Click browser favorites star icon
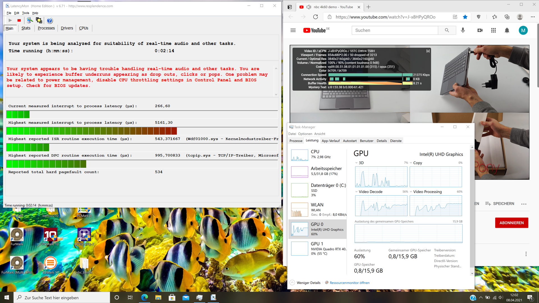Image resolution: width=539 pixels, height=303 pixels. pyautogui.click(x=465, y=17)
